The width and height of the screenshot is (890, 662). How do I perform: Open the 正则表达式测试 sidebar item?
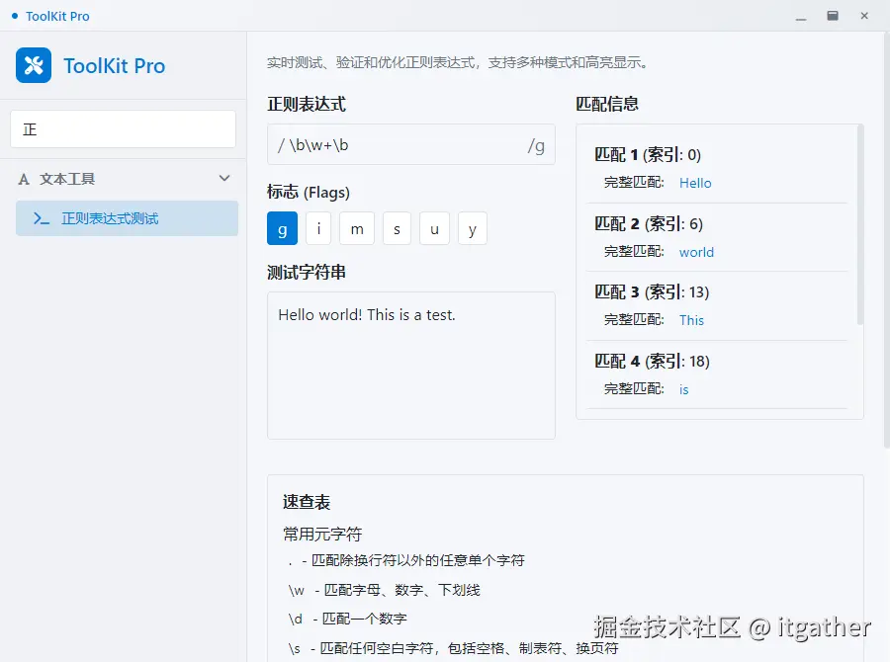pyautogui.click(x=128, y=218)
